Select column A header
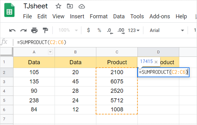The width and height of the screenshot is (197, 125). tap(34, 52)
